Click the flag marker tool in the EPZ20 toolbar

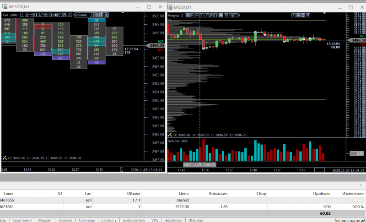(212, 16)
